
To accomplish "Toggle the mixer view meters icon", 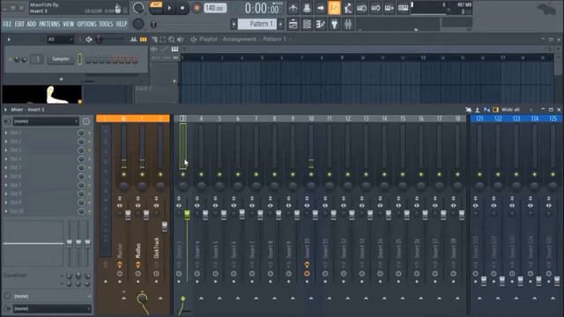I will [495, 109].
